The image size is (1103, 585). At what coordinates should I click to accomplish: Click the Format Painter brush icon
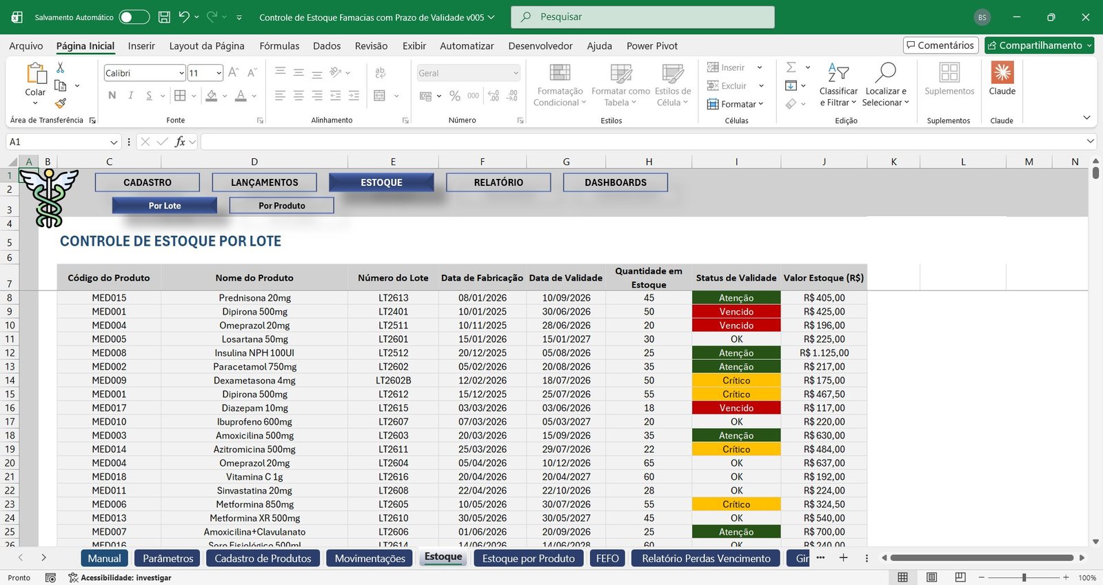(x=61, y=103)
